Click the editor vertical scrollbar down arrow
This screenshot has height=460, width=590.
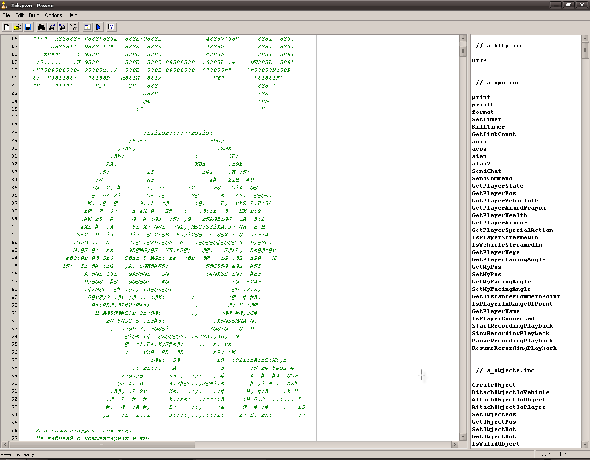463,436
